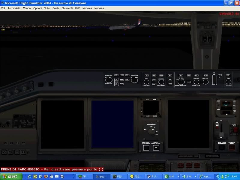Toggle the A/T autothrottle button

(181, 75)
